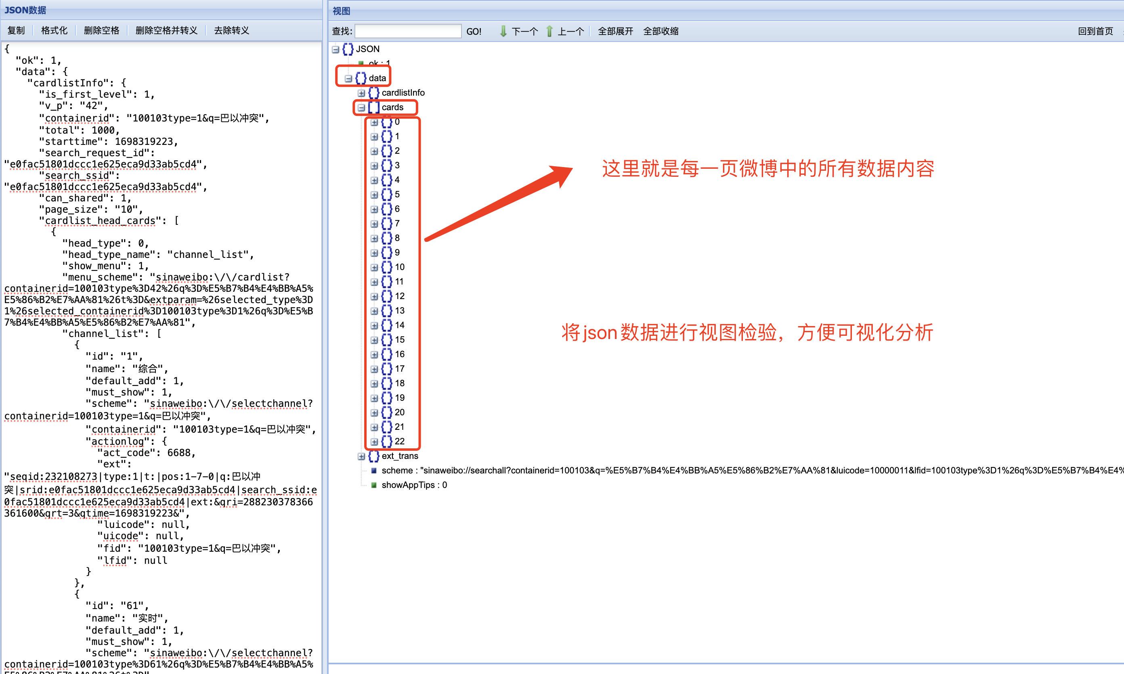Click the 回到首页 link

pyautogui.click(x=1095, y=31)
